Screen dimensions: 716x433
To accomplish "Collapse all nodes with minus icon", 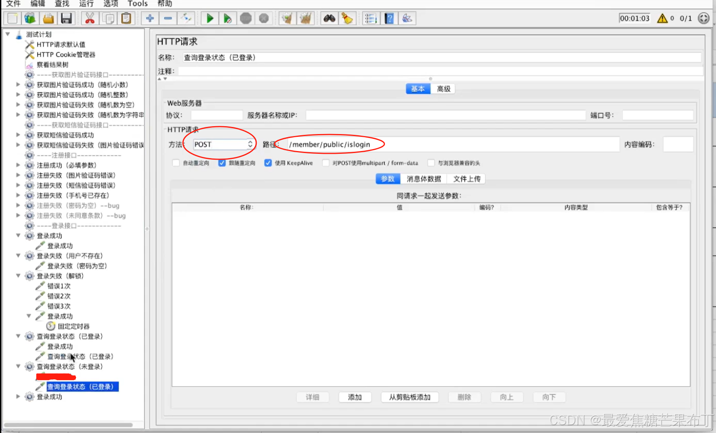I will point(168,18).
